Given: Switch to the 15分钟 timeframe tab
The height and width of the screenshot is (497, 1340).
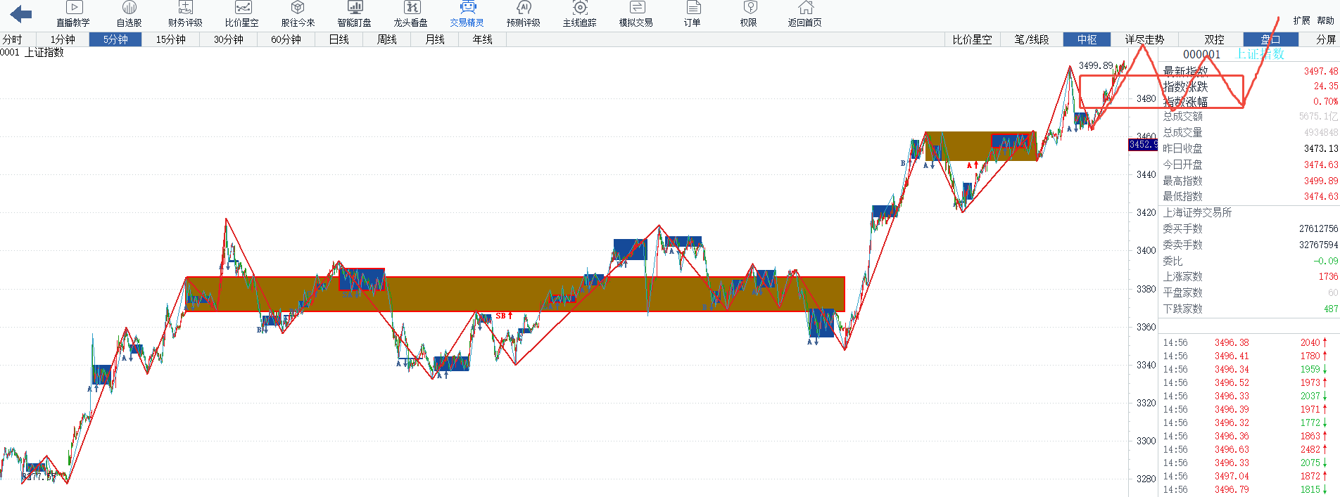Looking at the screenshot, I should point(170,39).
